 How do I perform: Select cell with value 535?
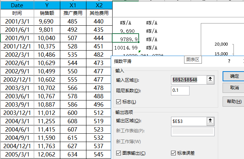pos(73,55)
